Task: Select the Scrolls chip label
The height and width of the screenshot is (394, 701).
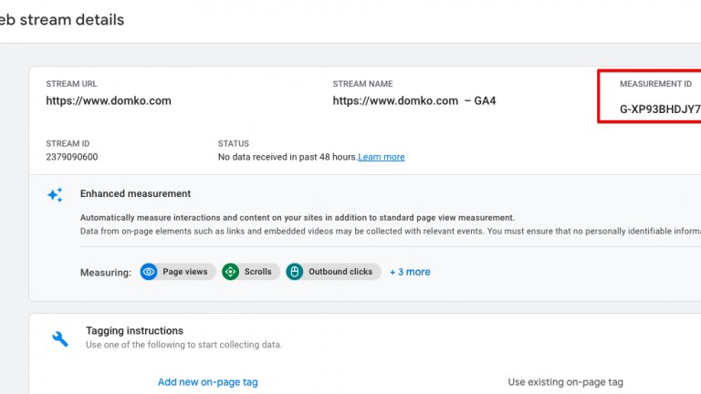Action: click(x=257, y=272)
